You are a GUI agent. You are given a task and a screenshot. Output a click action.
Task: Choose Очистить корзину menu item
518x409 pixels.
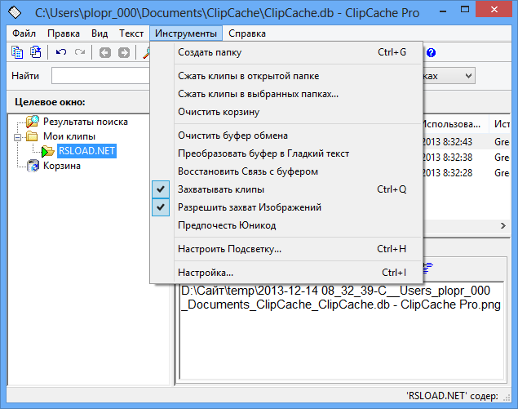point(286,112)
